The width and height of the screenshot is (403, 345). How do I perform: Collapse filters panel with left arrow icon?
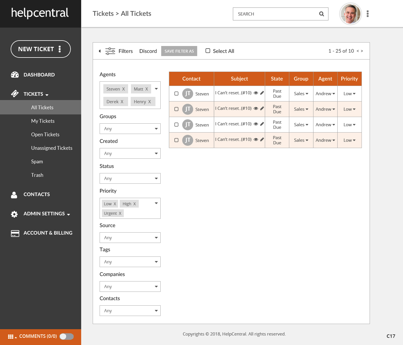tap(100, 51)
